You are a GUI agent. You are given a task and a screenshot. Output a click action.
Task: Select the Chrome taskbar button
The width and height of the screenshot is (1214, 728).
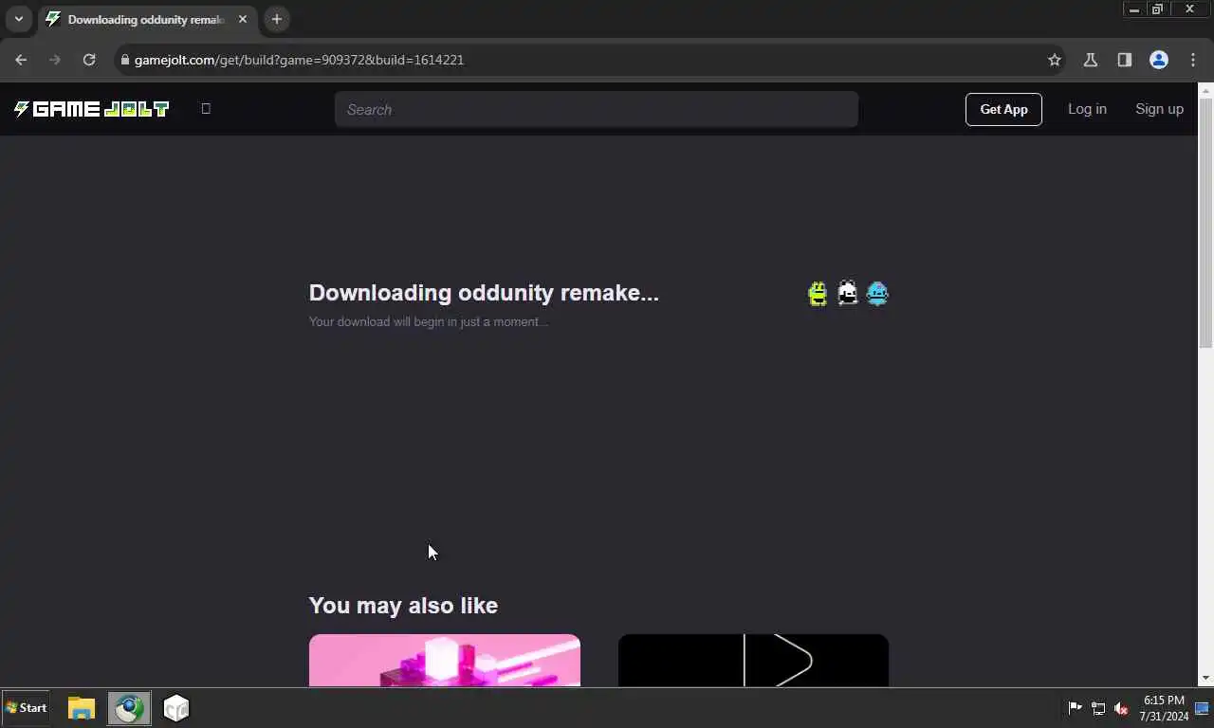(129, 708)
